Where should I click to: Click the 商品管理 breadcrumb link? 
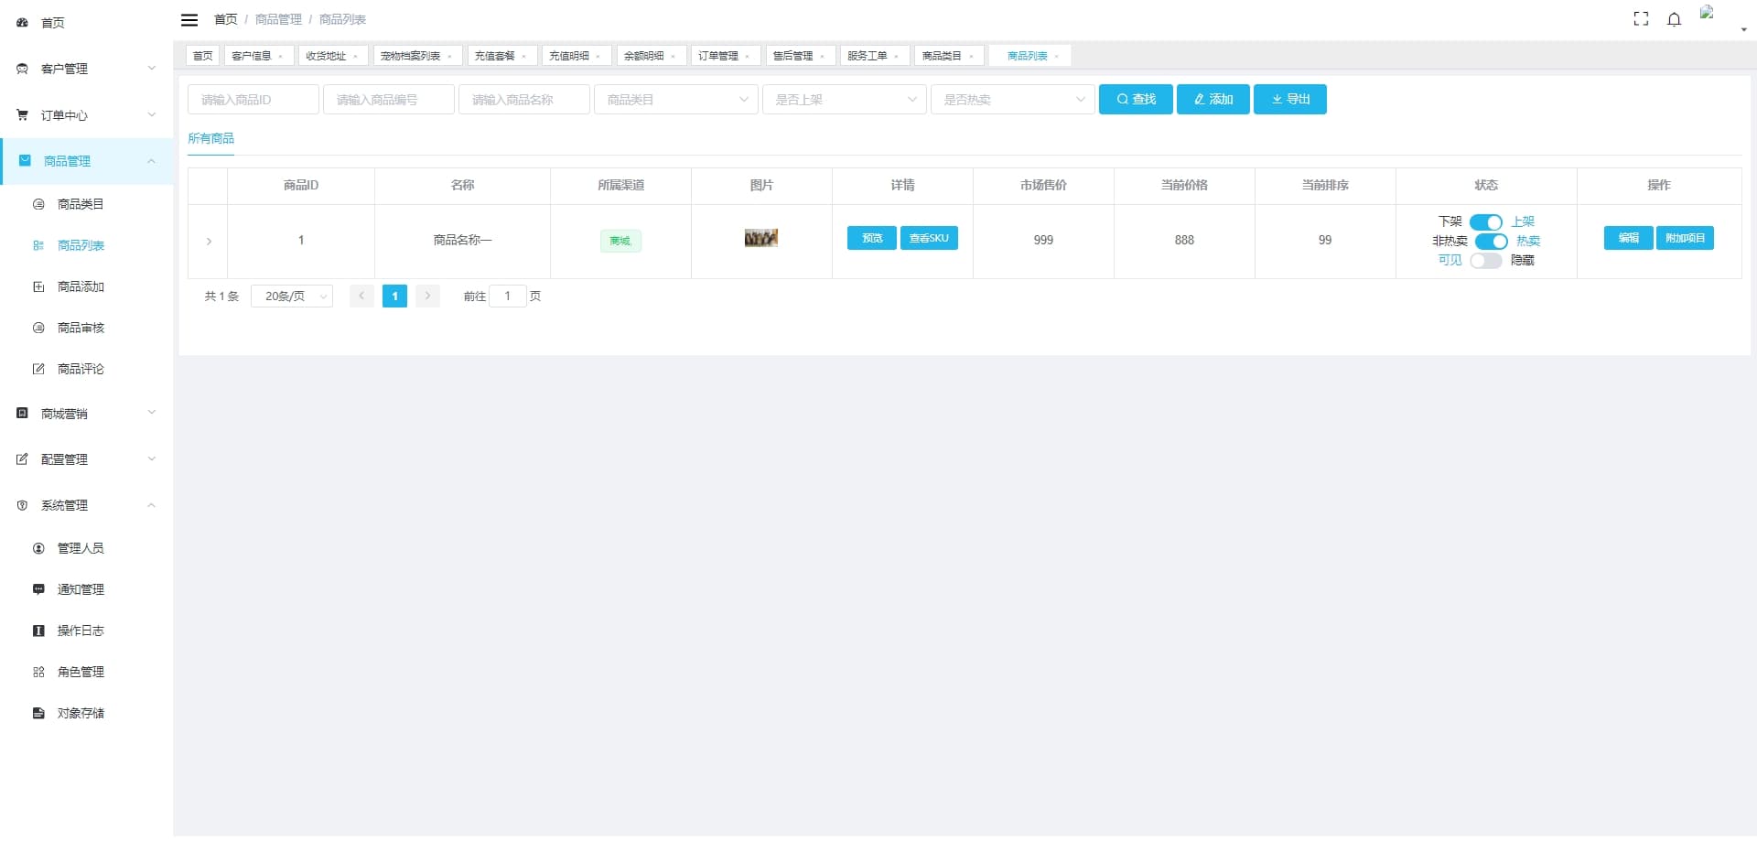[x=278, y=20]
